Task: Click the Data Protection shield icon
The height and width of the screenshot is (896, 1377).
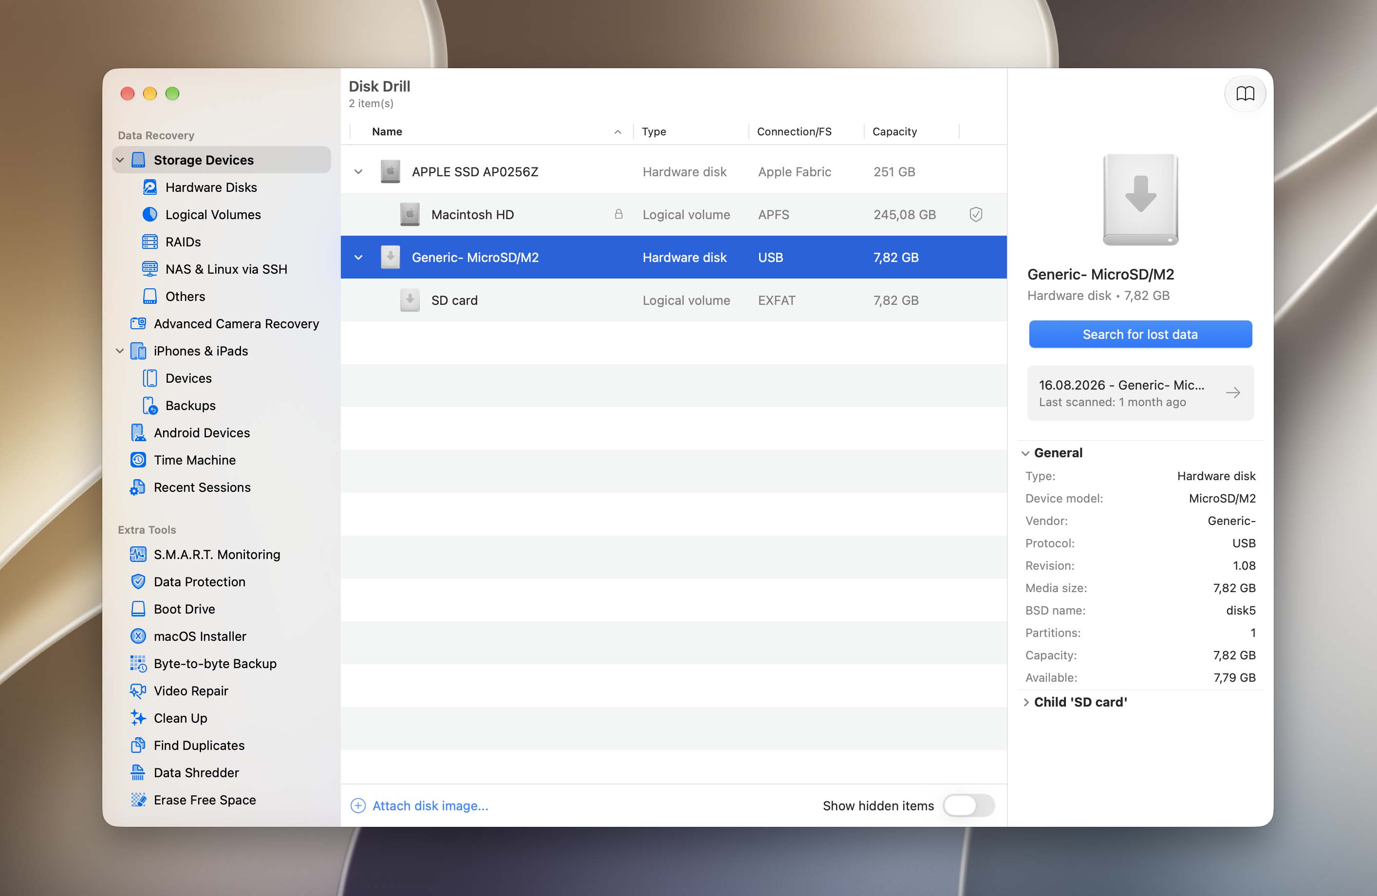Action: 138,581
